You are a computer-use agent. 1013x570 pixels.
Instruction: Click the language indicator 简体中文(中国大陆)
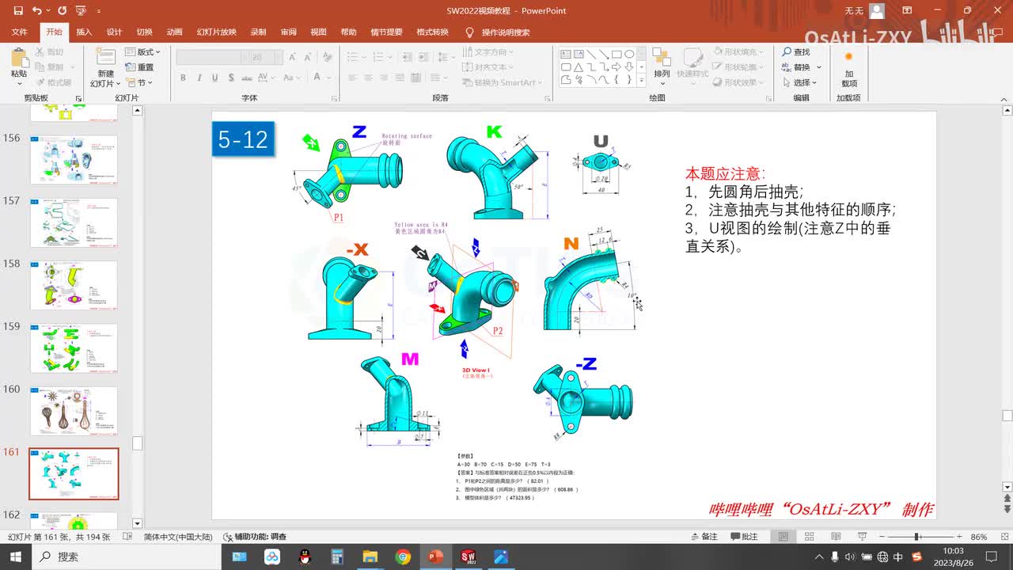[178, 537]
